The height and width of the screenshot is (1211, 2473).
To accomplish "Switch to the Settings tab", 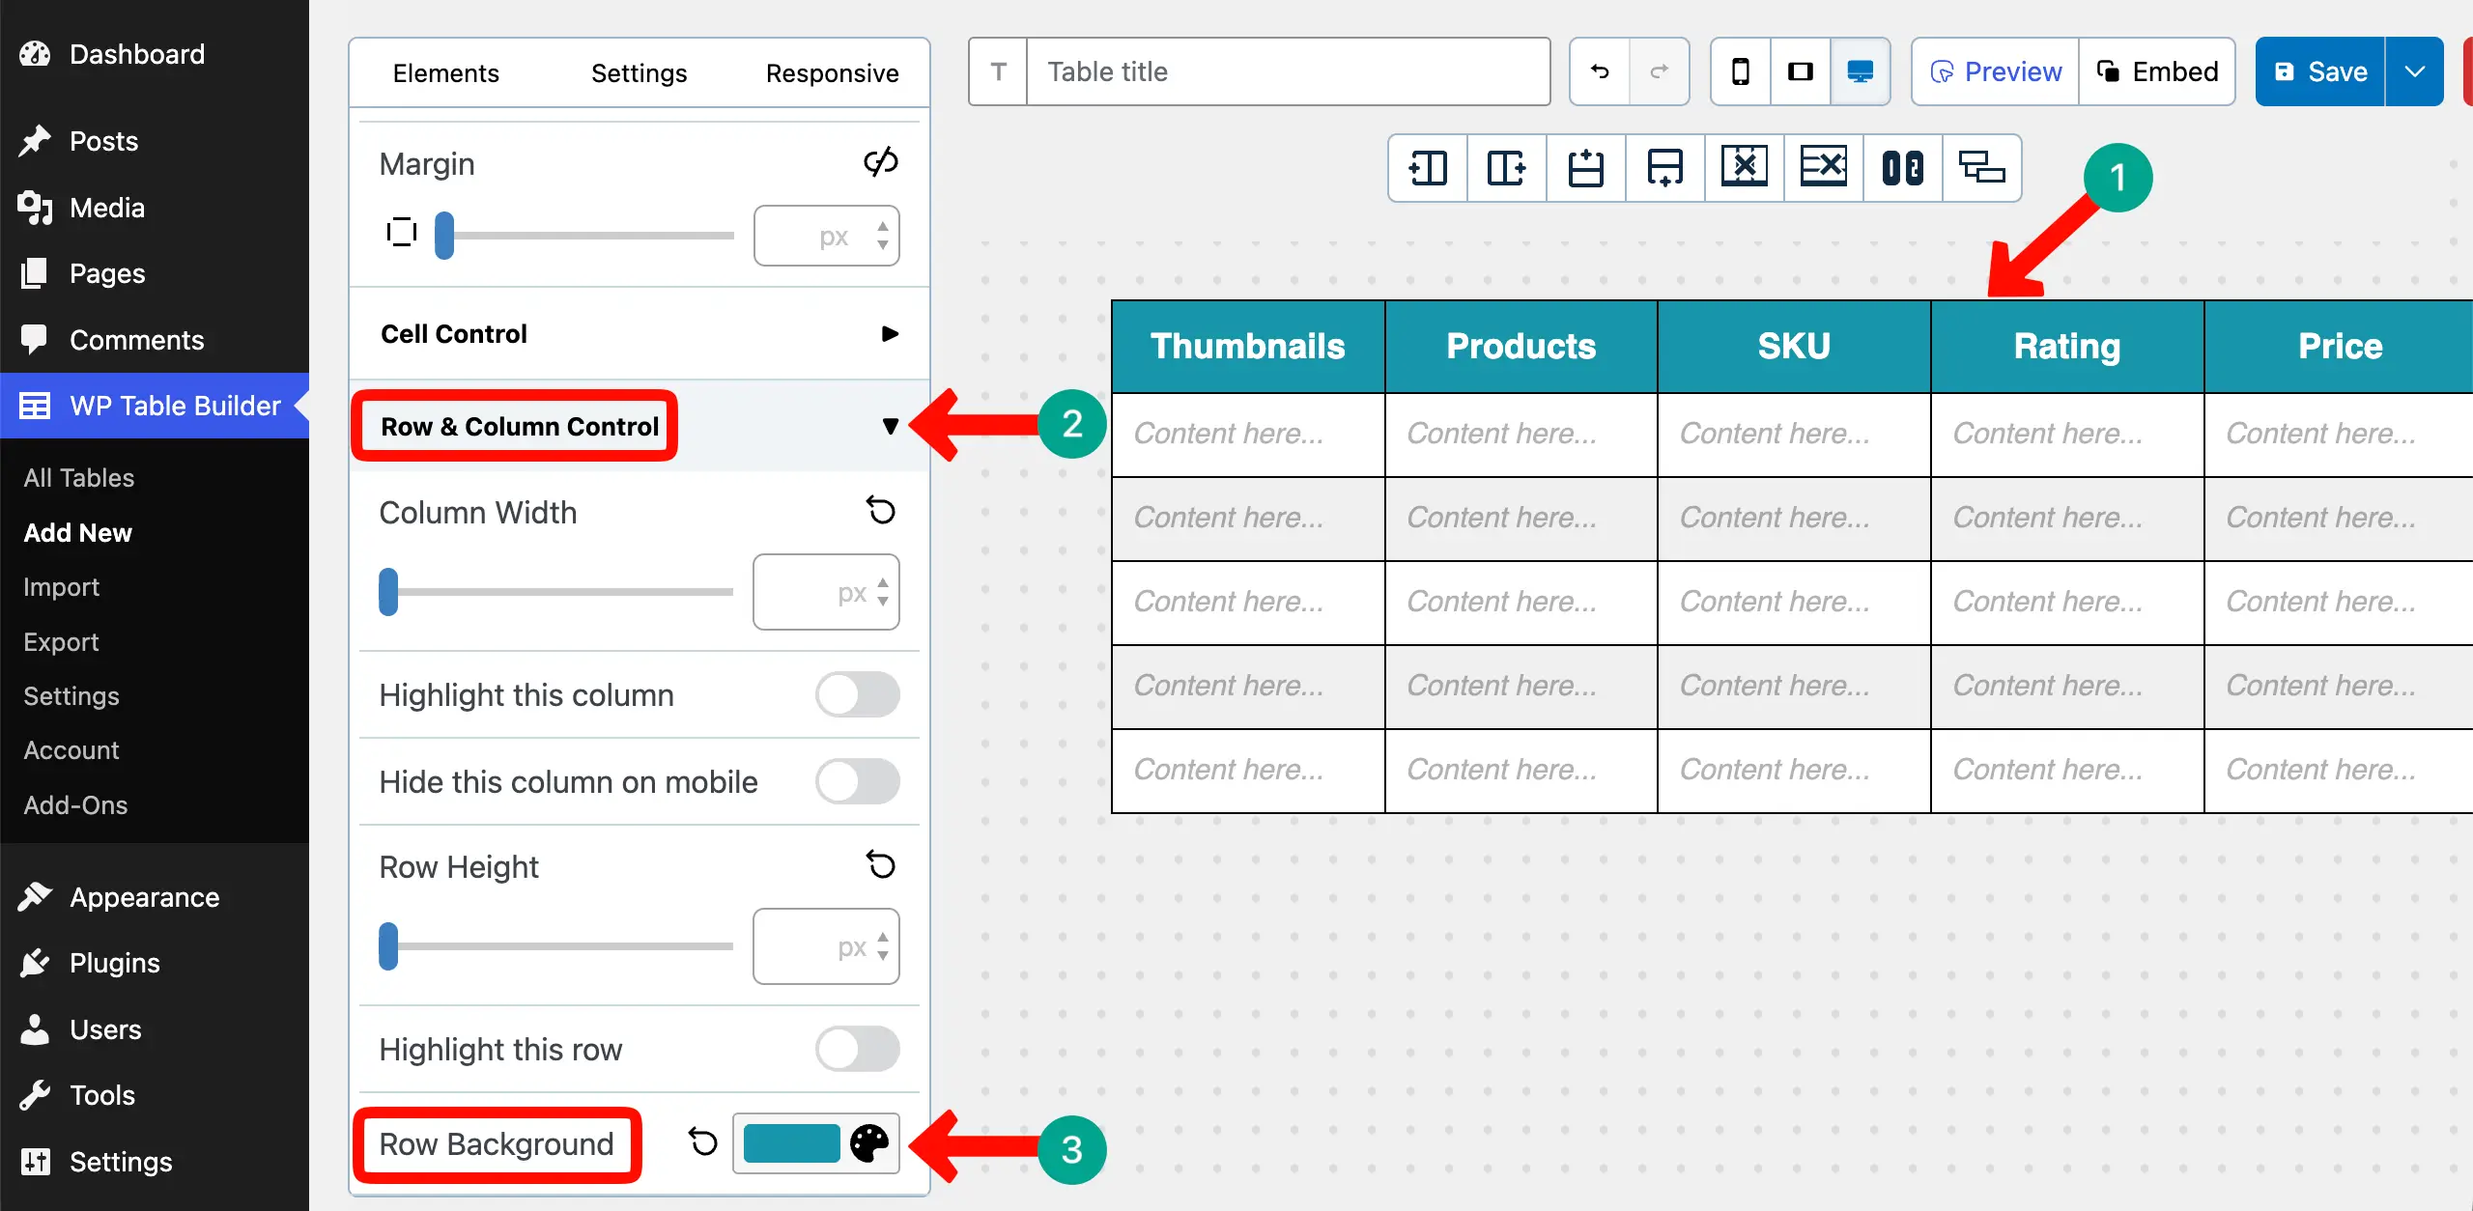I will [x=639, y=73].
